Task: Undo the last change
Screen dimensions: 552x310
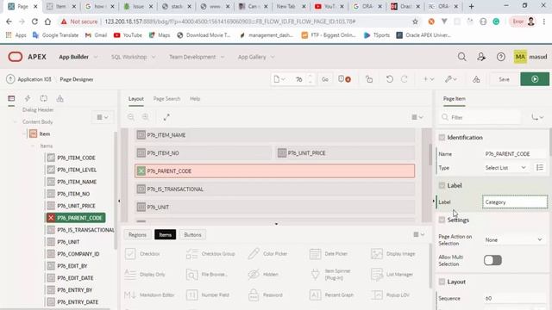Action: 389,79
